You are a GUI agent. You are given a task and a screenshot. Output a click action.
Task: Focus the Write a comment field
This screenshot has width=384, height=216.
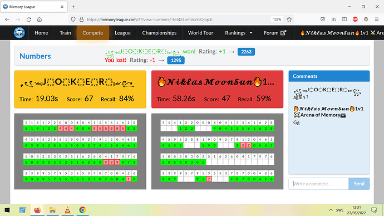319,184
